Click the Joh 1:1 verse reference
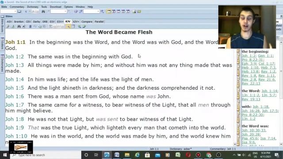Viewport: 283px width, 159px height. [15, 42]
